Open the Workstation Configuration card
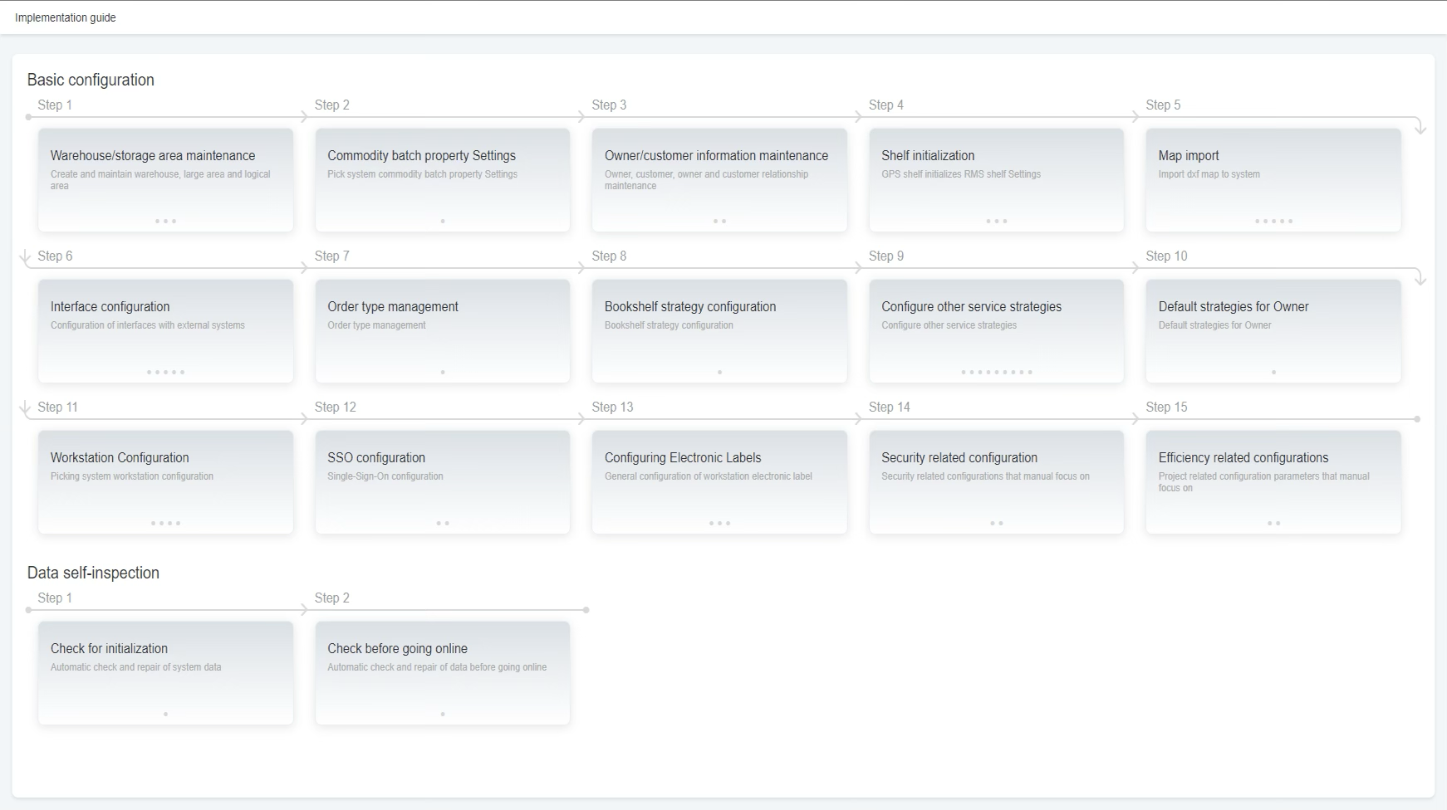Image resolution: width=1447 pixels, height=810 pixels. [x=165, y=481]
